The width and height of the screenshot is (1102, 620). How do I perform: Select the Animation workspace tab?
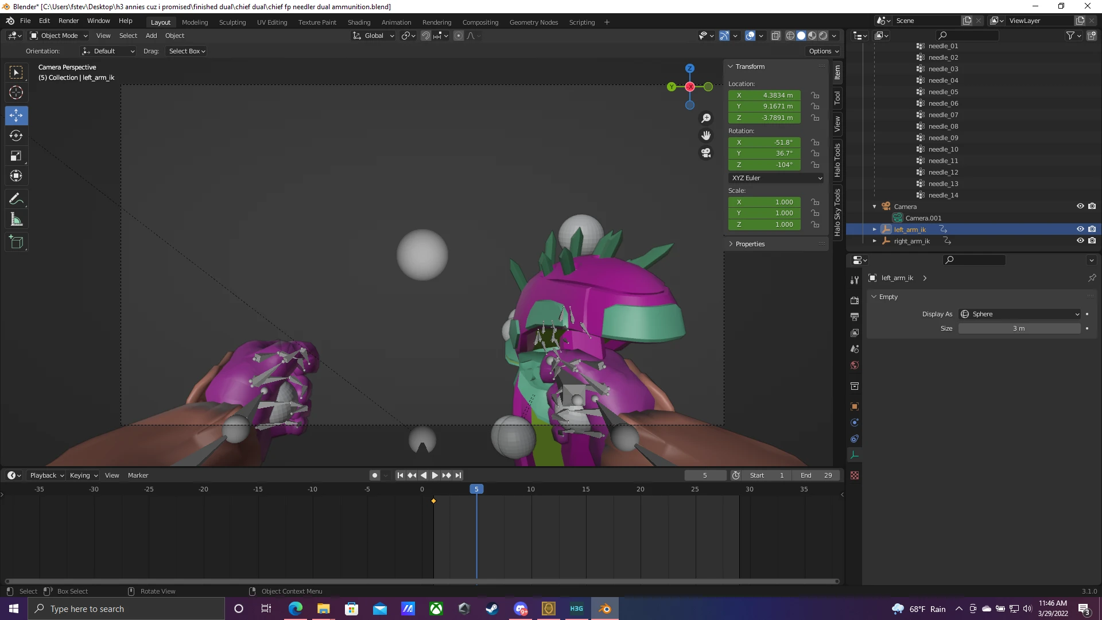pyautogui.click(x=395, y=22)
